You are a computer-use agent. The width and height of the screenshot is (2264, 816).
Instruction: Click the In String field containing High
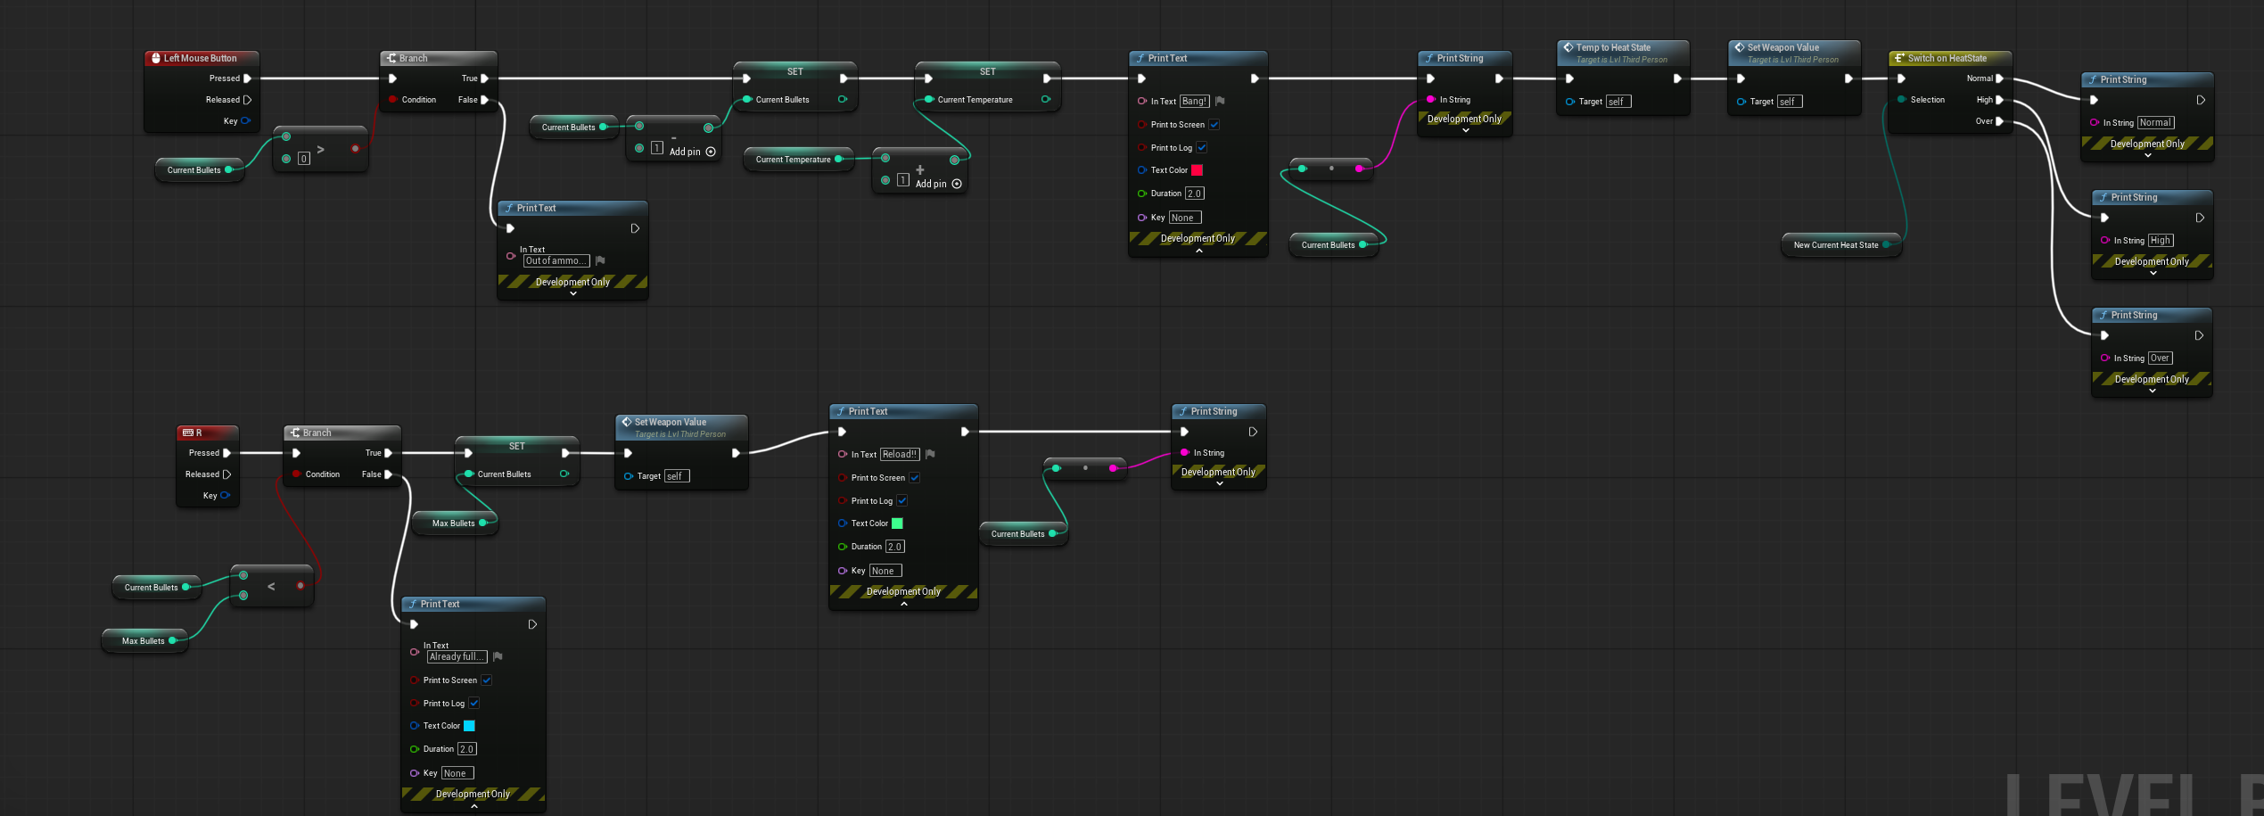click(2161, 241)
